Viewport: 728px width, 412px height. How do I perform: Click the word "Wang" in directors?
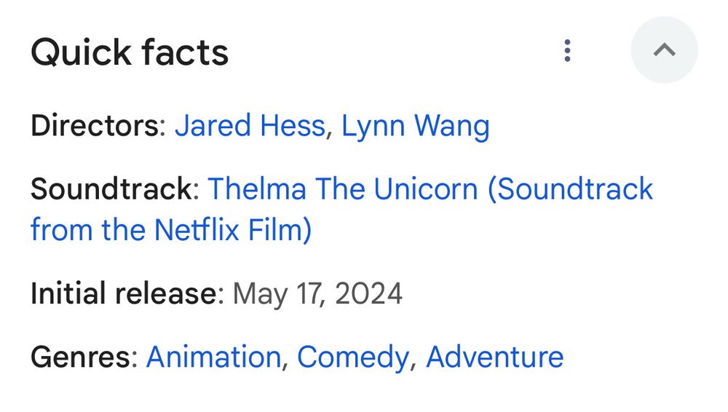[x=451, y=126]
